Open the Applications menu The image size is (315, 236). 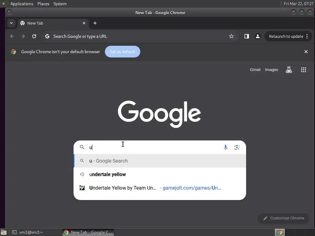[x=22, y=4]
